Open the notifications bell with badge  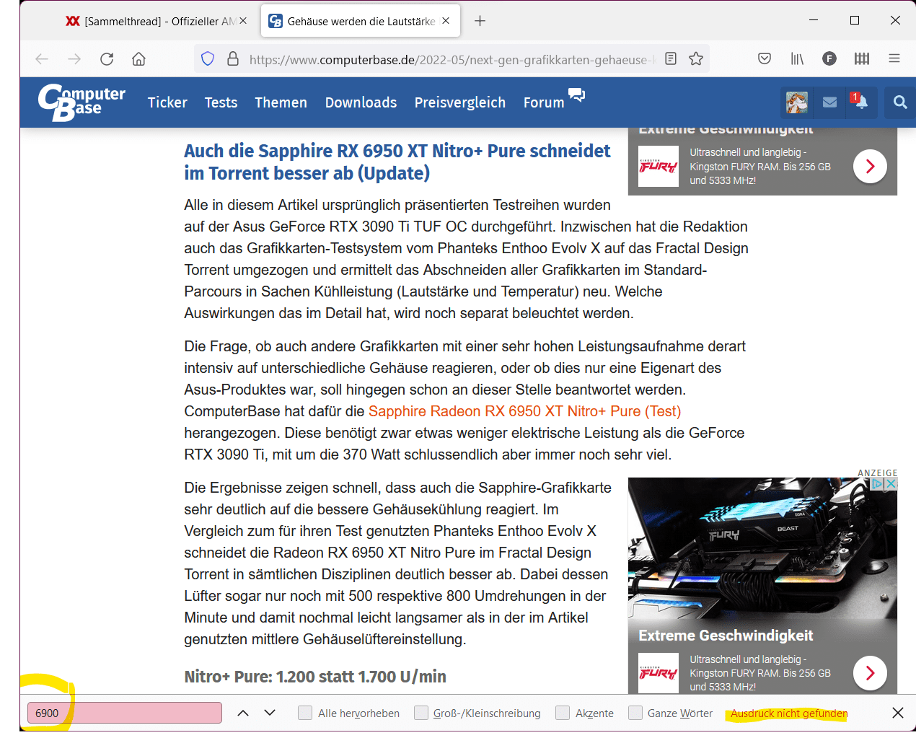(859, 102)
